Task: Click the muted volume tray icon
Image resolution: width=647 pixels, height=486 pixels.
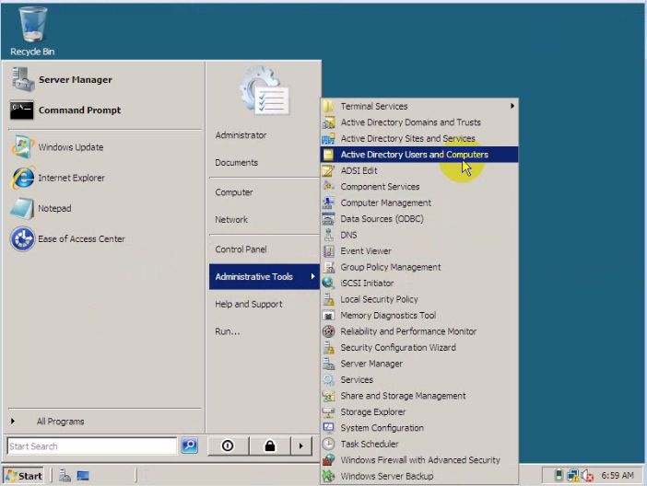Action: pos(587,476)
